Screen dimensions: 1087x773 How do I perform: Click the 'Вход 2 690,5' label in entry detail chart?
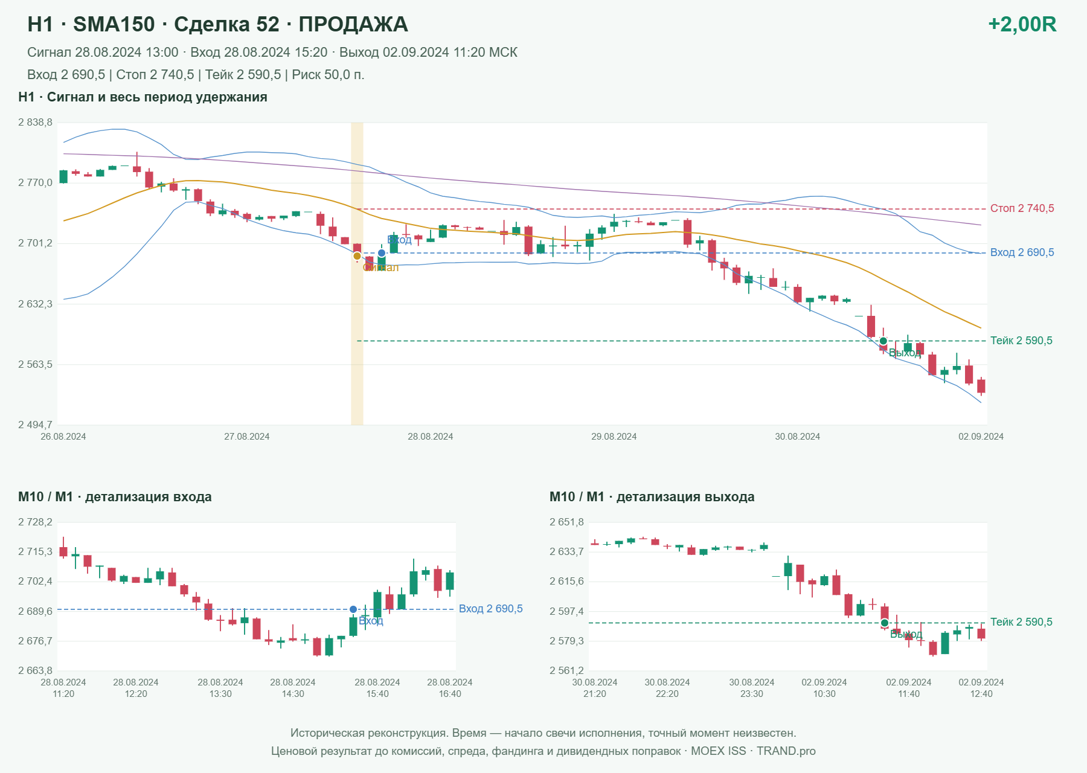(x=491, y=609)
